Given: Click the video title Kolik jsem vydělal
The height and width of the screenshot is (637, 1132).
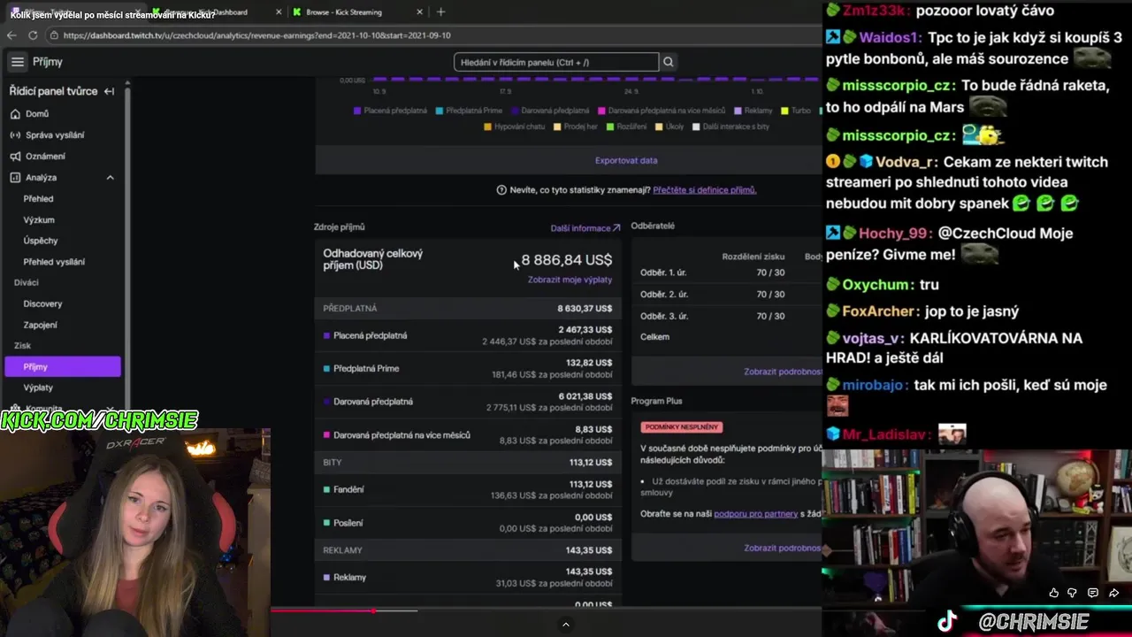Looking at the screenshot, I should click(x=112, y=15).
